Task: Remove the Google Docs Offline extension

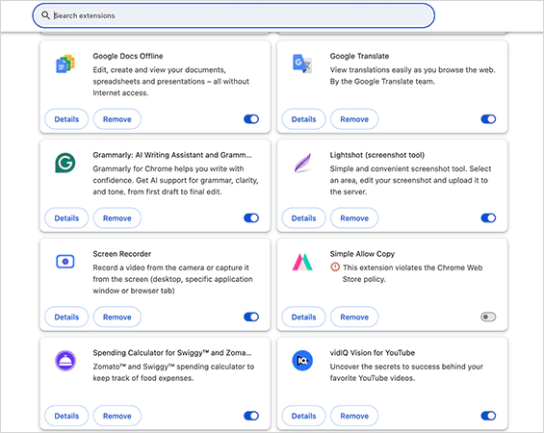Action: tap(117, 119)
